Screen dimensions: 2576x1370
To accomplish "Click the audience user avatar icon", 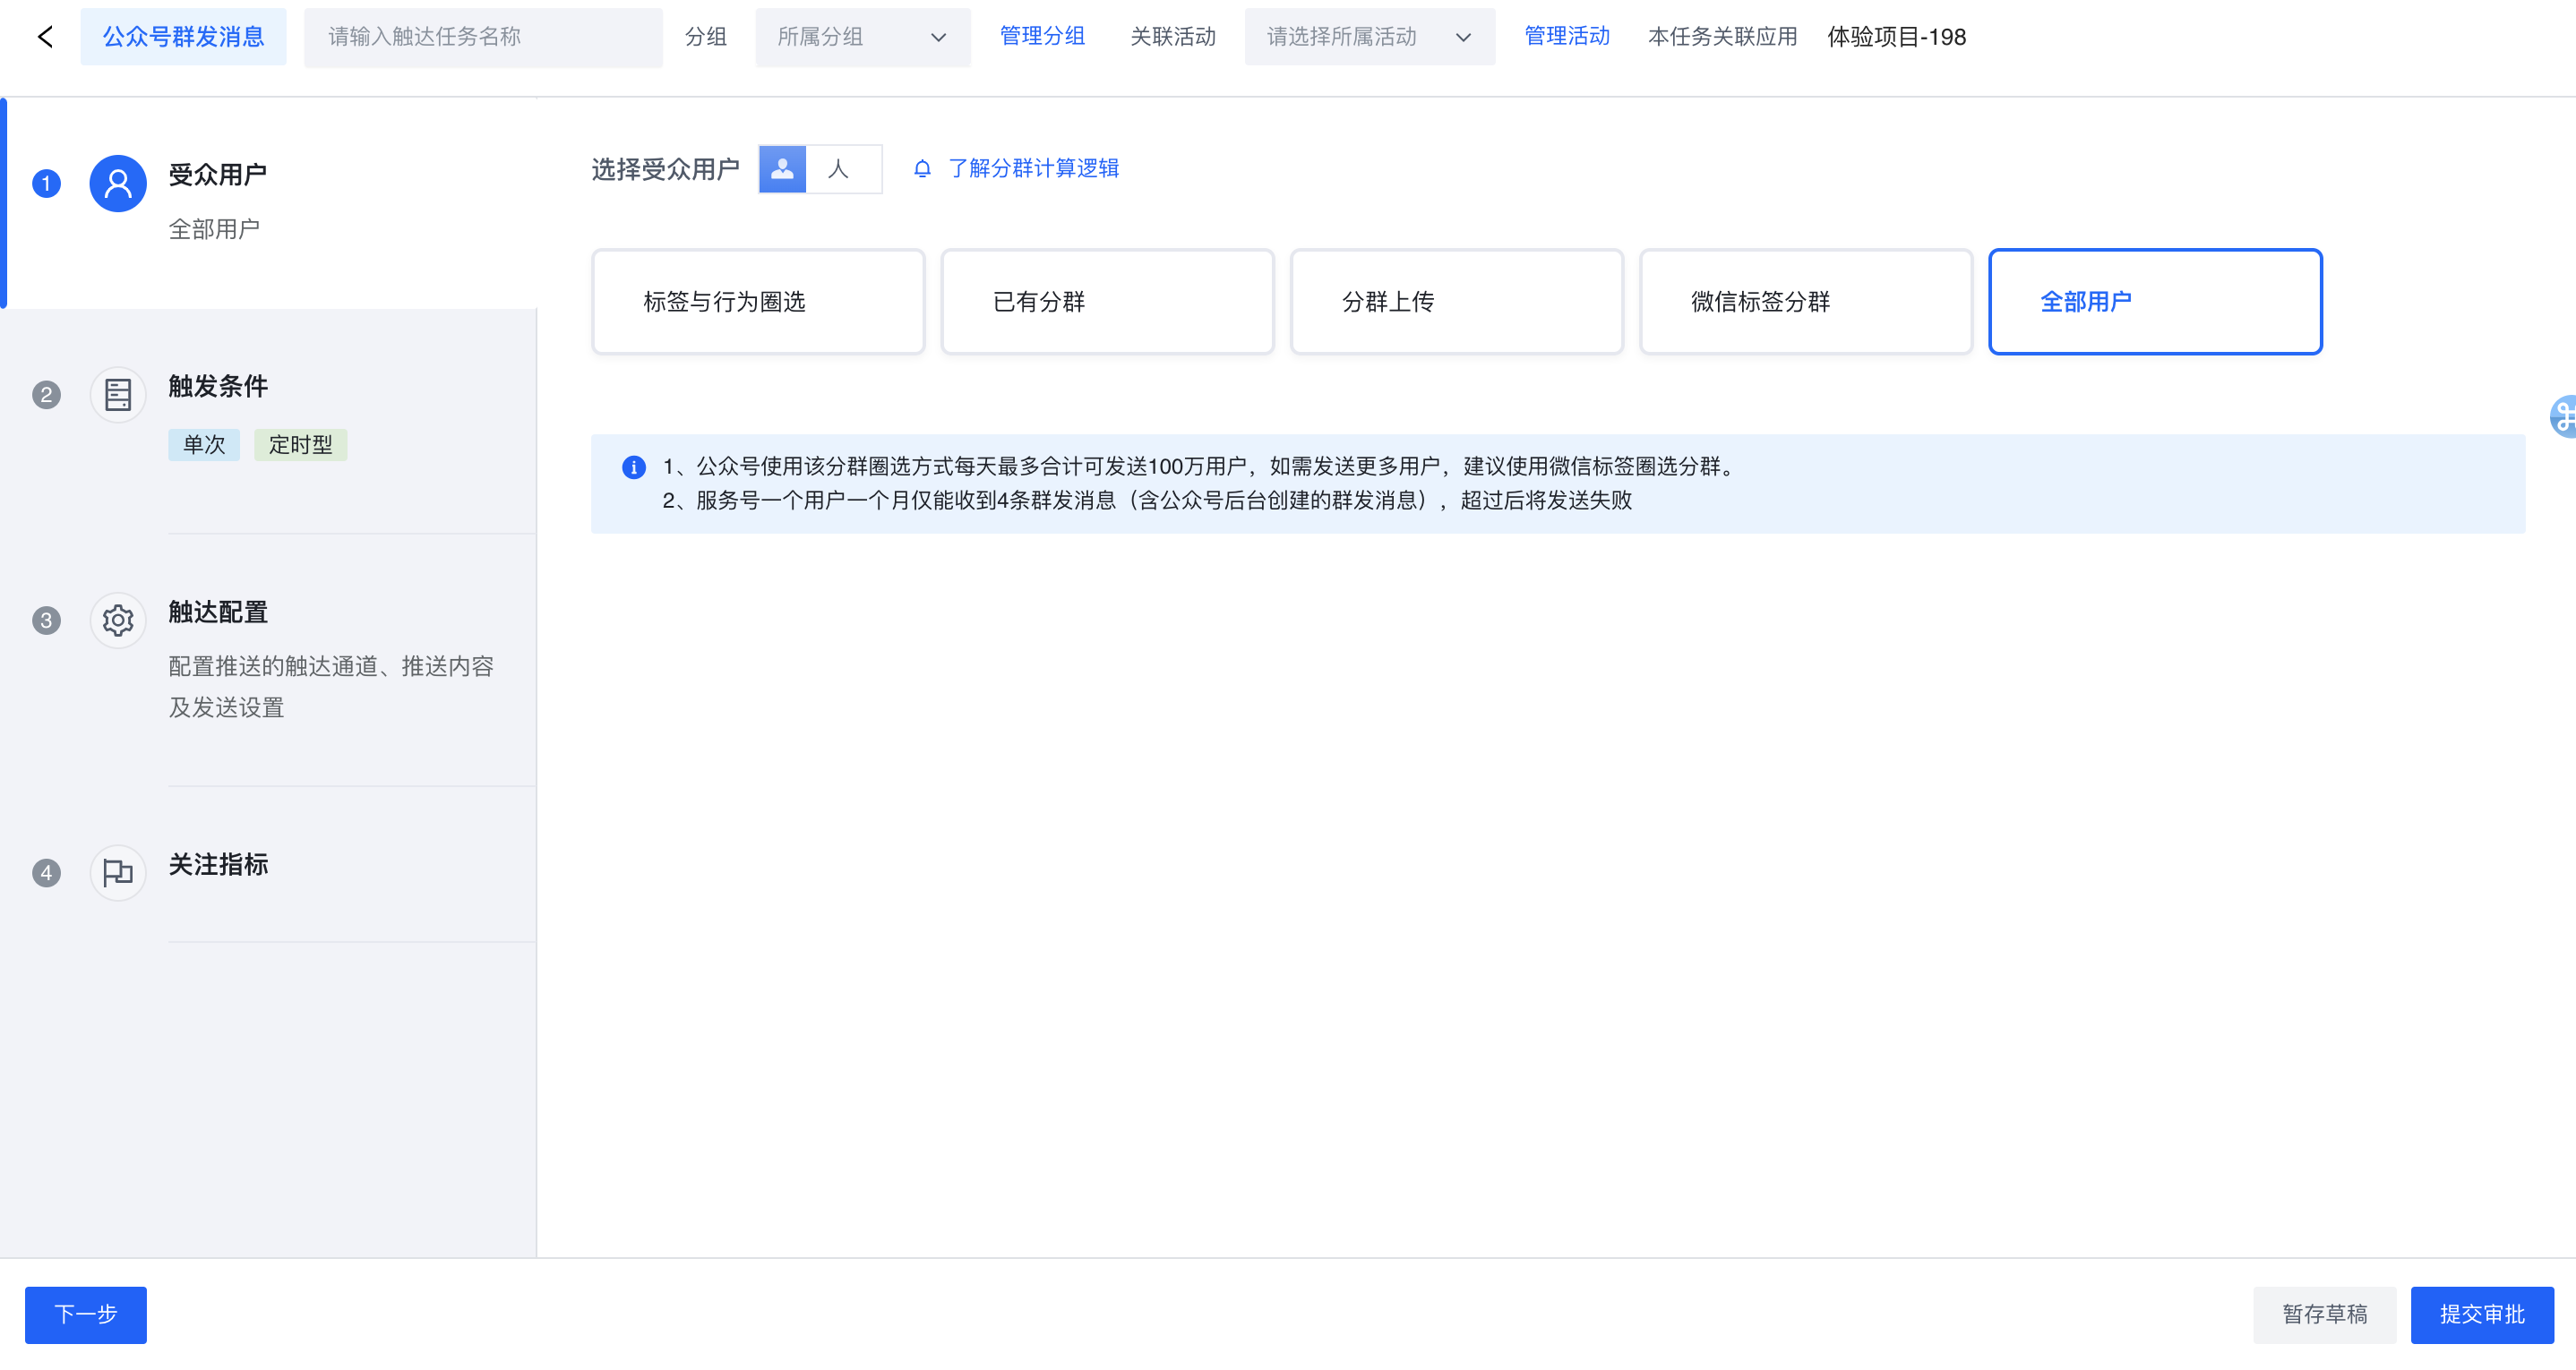I will 118,183.
